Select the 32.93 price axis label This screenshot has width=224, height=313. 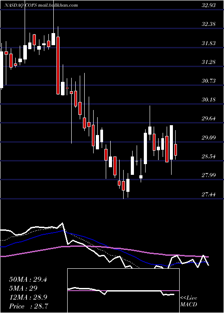(x=209, y=5)
